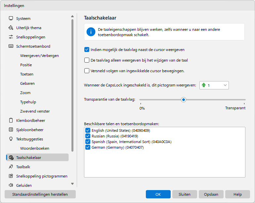Click sidebar scroll up arrow

(x=72, y=16)
